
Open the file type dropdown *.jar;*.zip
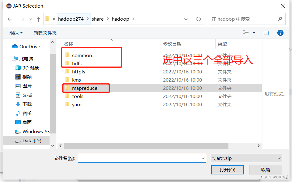click(246, 158)
